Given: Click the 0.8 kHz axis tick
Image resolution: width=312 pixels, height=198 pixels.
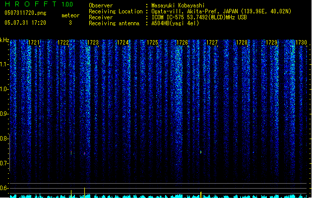Looking at the screenshot, I should [4, 139].
